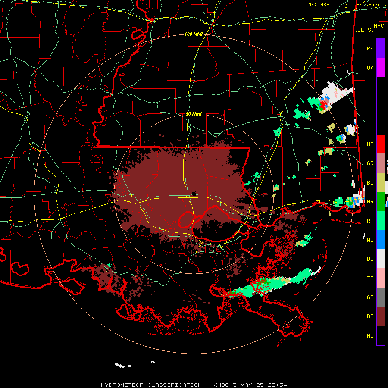This screenshot has height=388, width=388.
Task: Click the "UK" legend label
Action: pyautogui.click(x=370, y=68)
